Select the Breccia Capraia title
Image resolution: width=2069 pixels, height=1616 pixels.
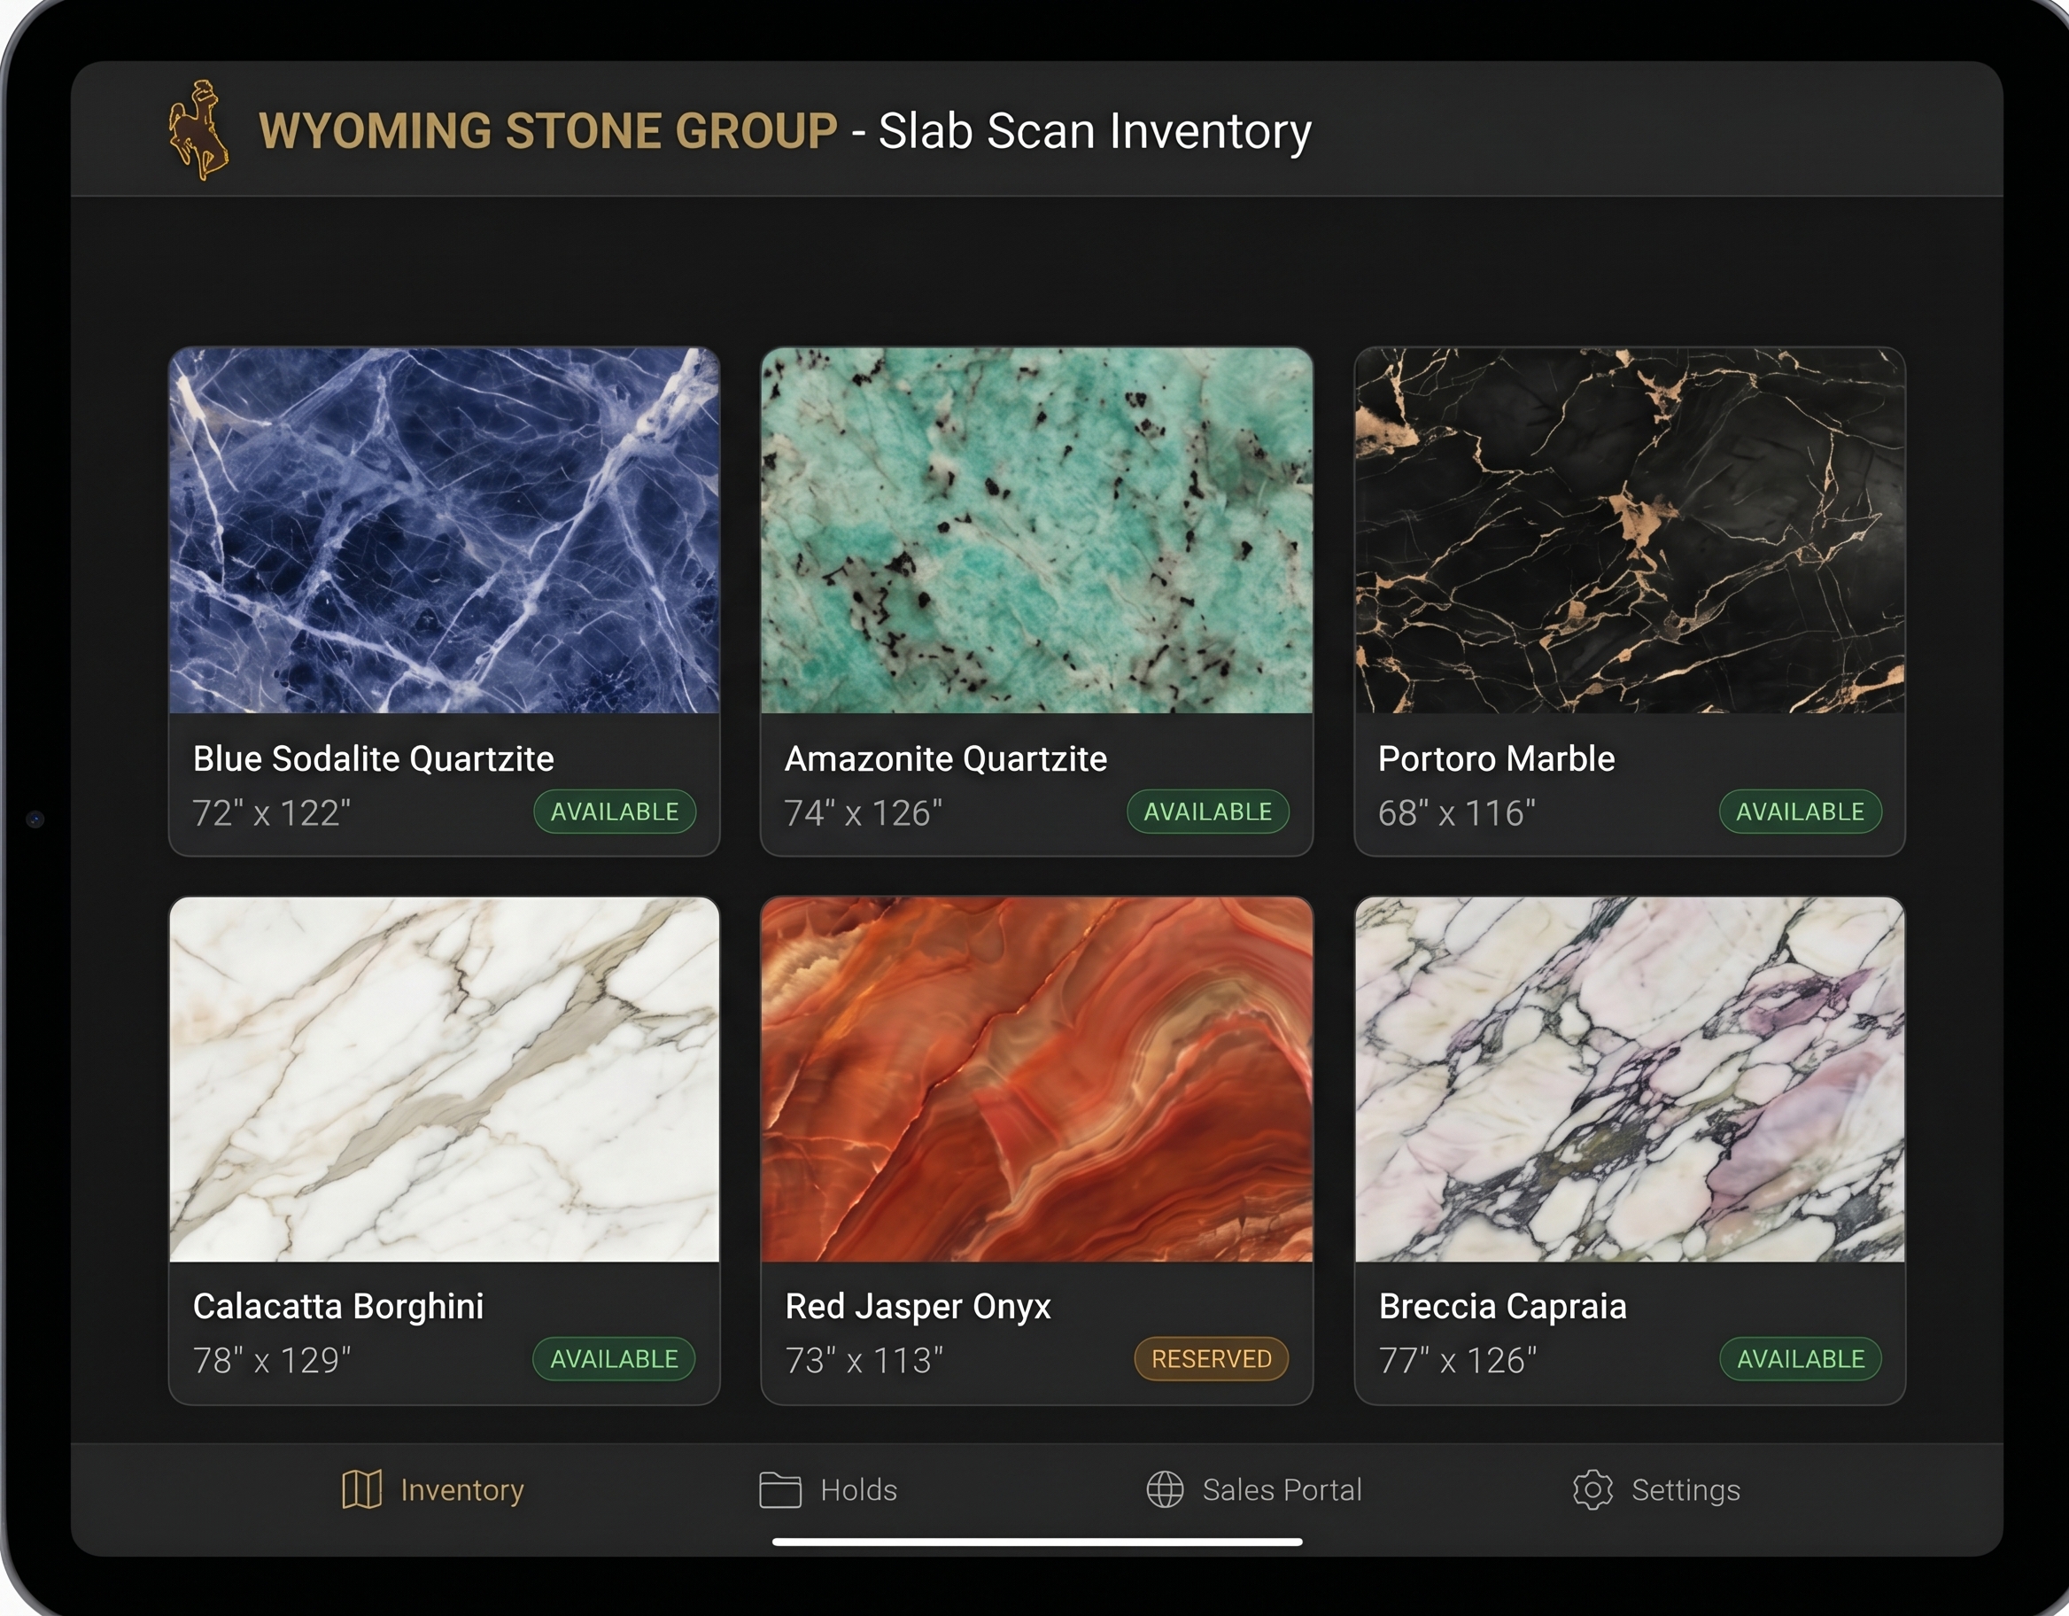[1502, 1307]
